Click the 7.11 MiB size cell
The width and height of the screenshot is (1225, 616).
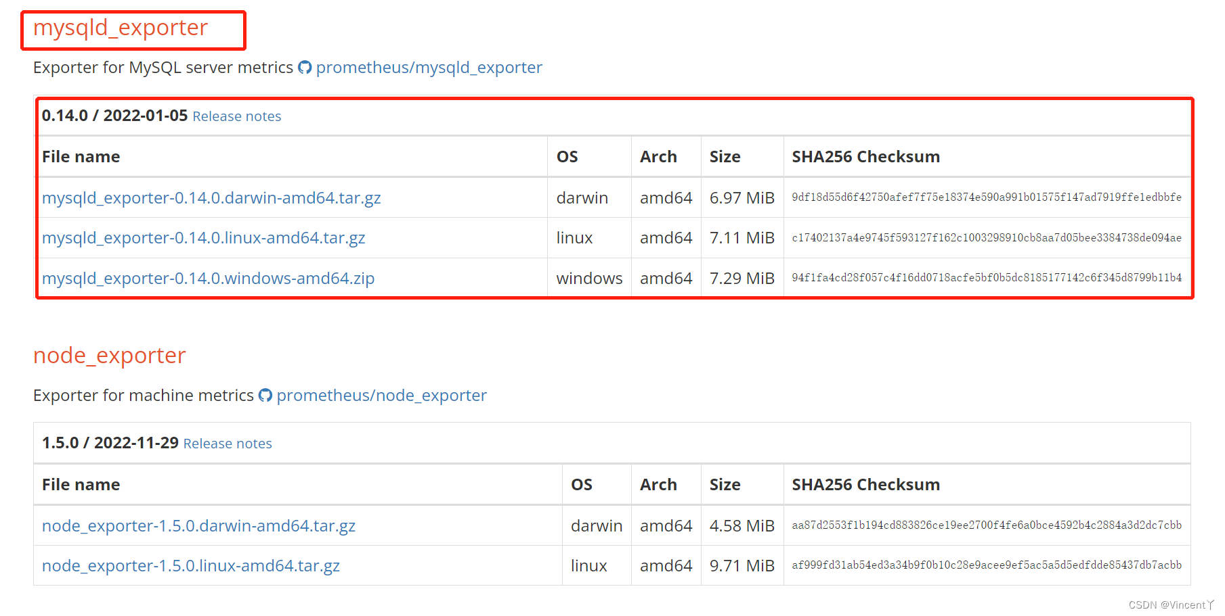click(x=742, y=238)
